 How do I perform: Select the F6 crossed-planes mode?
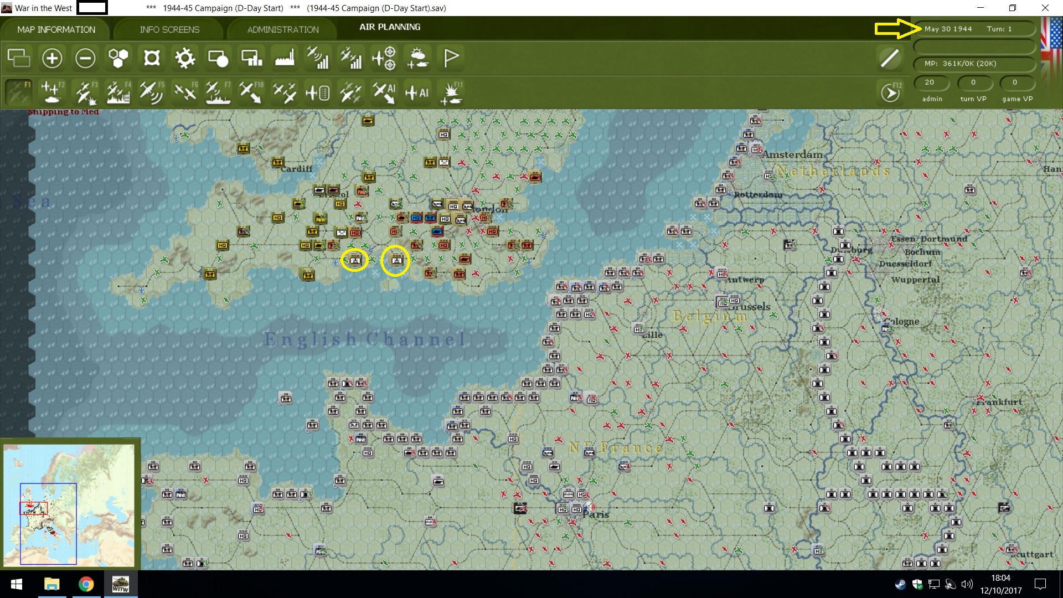(185, 92)
